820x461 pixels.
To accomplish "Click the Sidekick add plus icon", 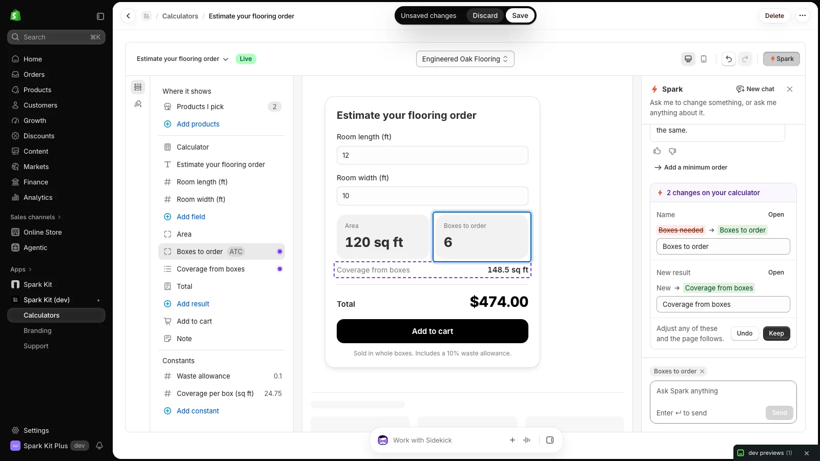I will 512,440.
